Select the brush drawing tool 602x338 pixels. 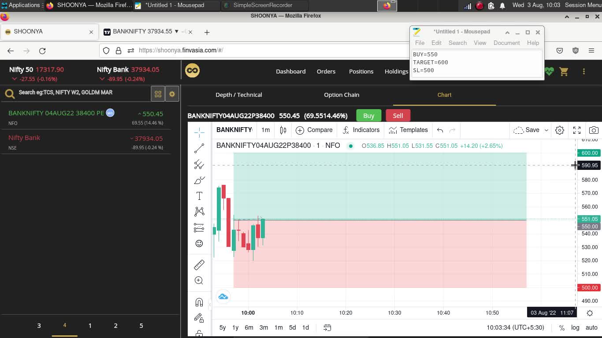click(199, 180)
